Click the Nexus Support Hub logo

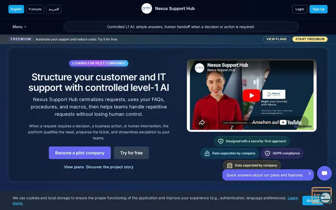coord(147,8)
